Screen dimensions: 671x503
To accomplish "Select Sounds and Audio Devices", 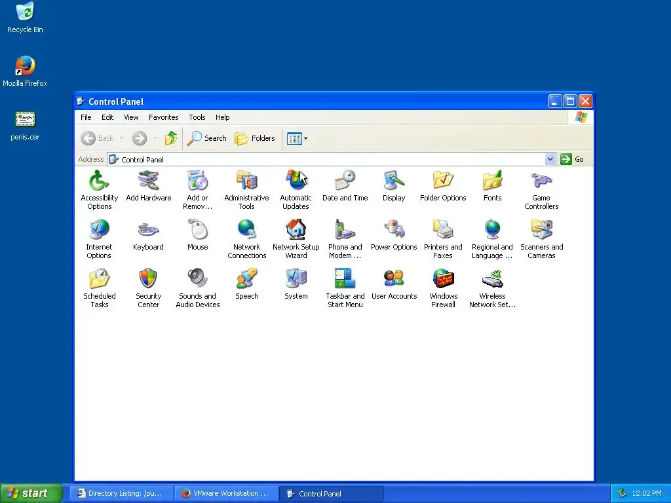I will (197, 288).
